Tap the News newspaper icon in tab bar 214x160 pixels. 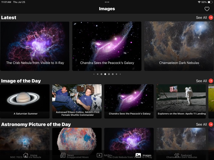(63, 155)
